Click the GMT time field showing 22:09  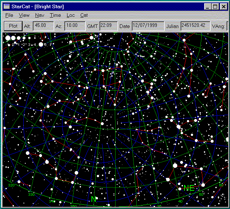[109, 26]
